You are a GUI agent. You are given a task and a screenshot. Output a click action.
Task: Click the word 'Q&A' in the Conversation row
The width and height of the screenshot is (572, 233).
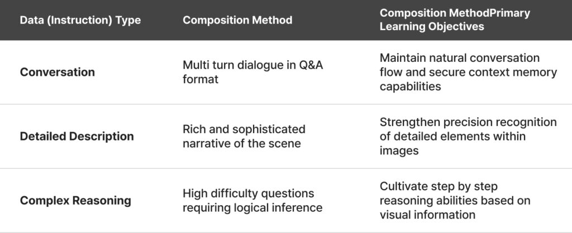312,66
